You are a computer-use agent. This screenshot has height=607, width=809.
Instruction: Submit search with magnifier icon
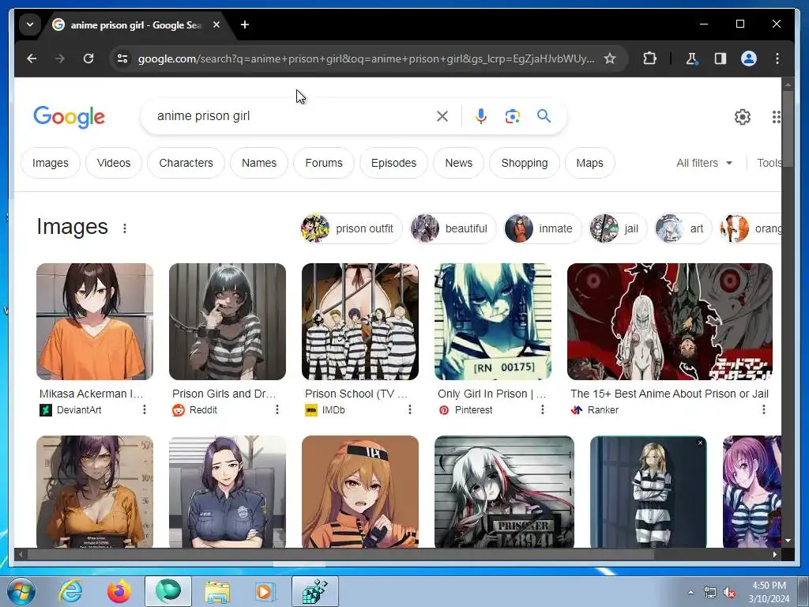[544, 116]
